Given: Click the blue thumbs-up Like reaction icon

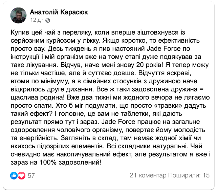Looking at the screenshot, I should 14,175.
